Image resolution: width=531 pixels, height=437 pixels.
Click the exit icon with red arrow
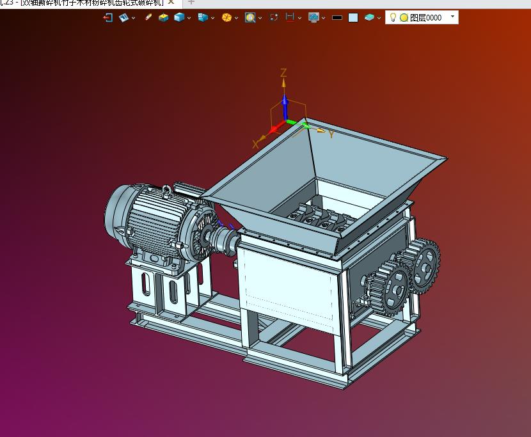107,17
